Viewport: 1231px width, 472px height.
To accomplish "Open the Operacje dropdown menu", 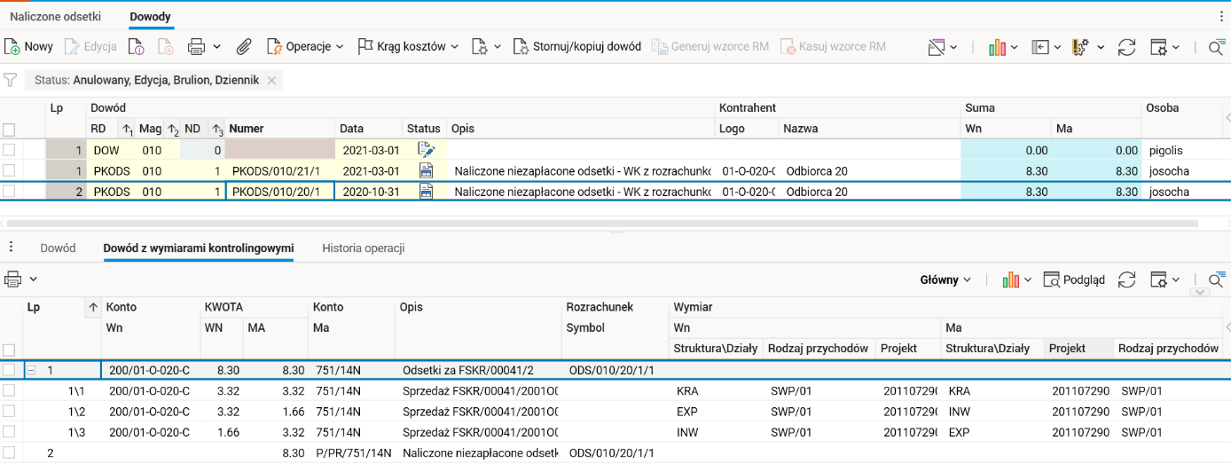I will click(308, 47).
